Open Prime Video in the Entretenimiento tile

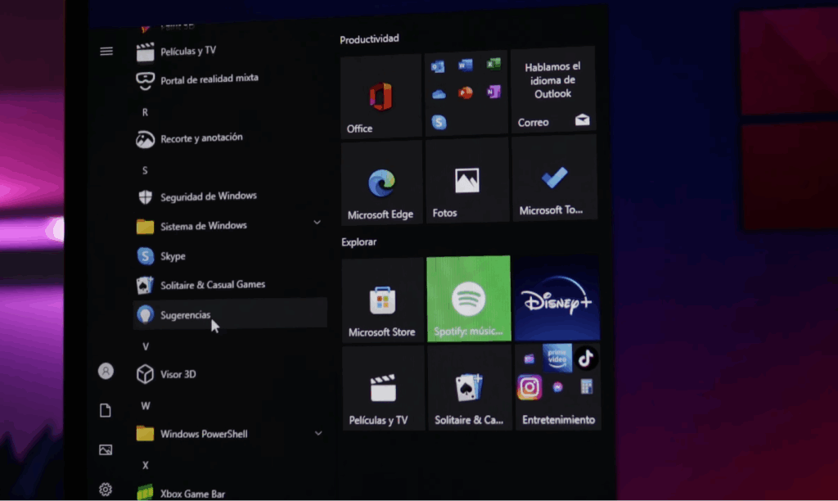(x=556, y=359)
